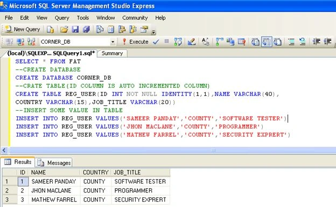The image size is (336, 207).
Task: Click the Parse checkmark icon
Action: pos(156,42)
